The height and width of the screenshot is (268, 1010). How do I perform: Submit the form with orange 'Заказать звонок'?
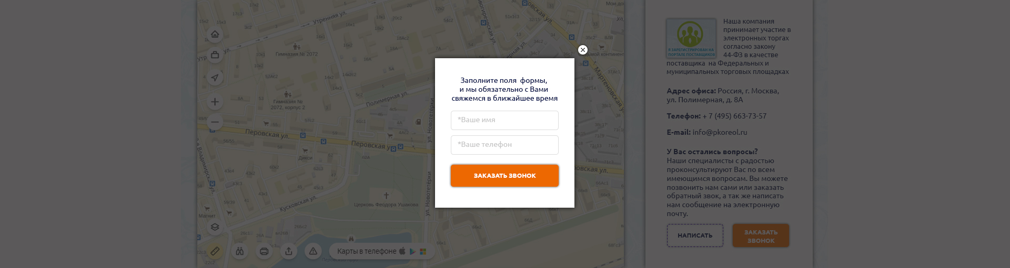[504, 176]
